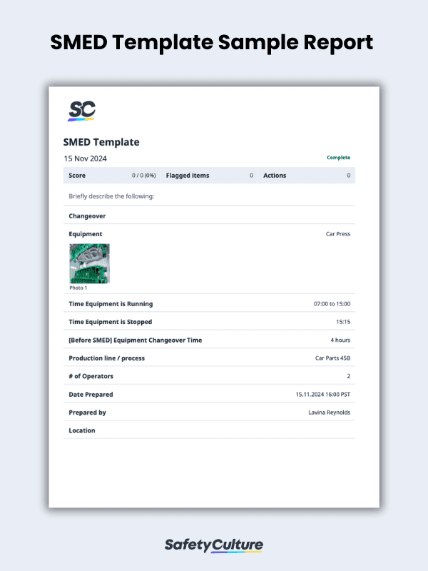Click the '15:15' stopped time value
Viewport: 428px width, 571px height.
point(342,322)
